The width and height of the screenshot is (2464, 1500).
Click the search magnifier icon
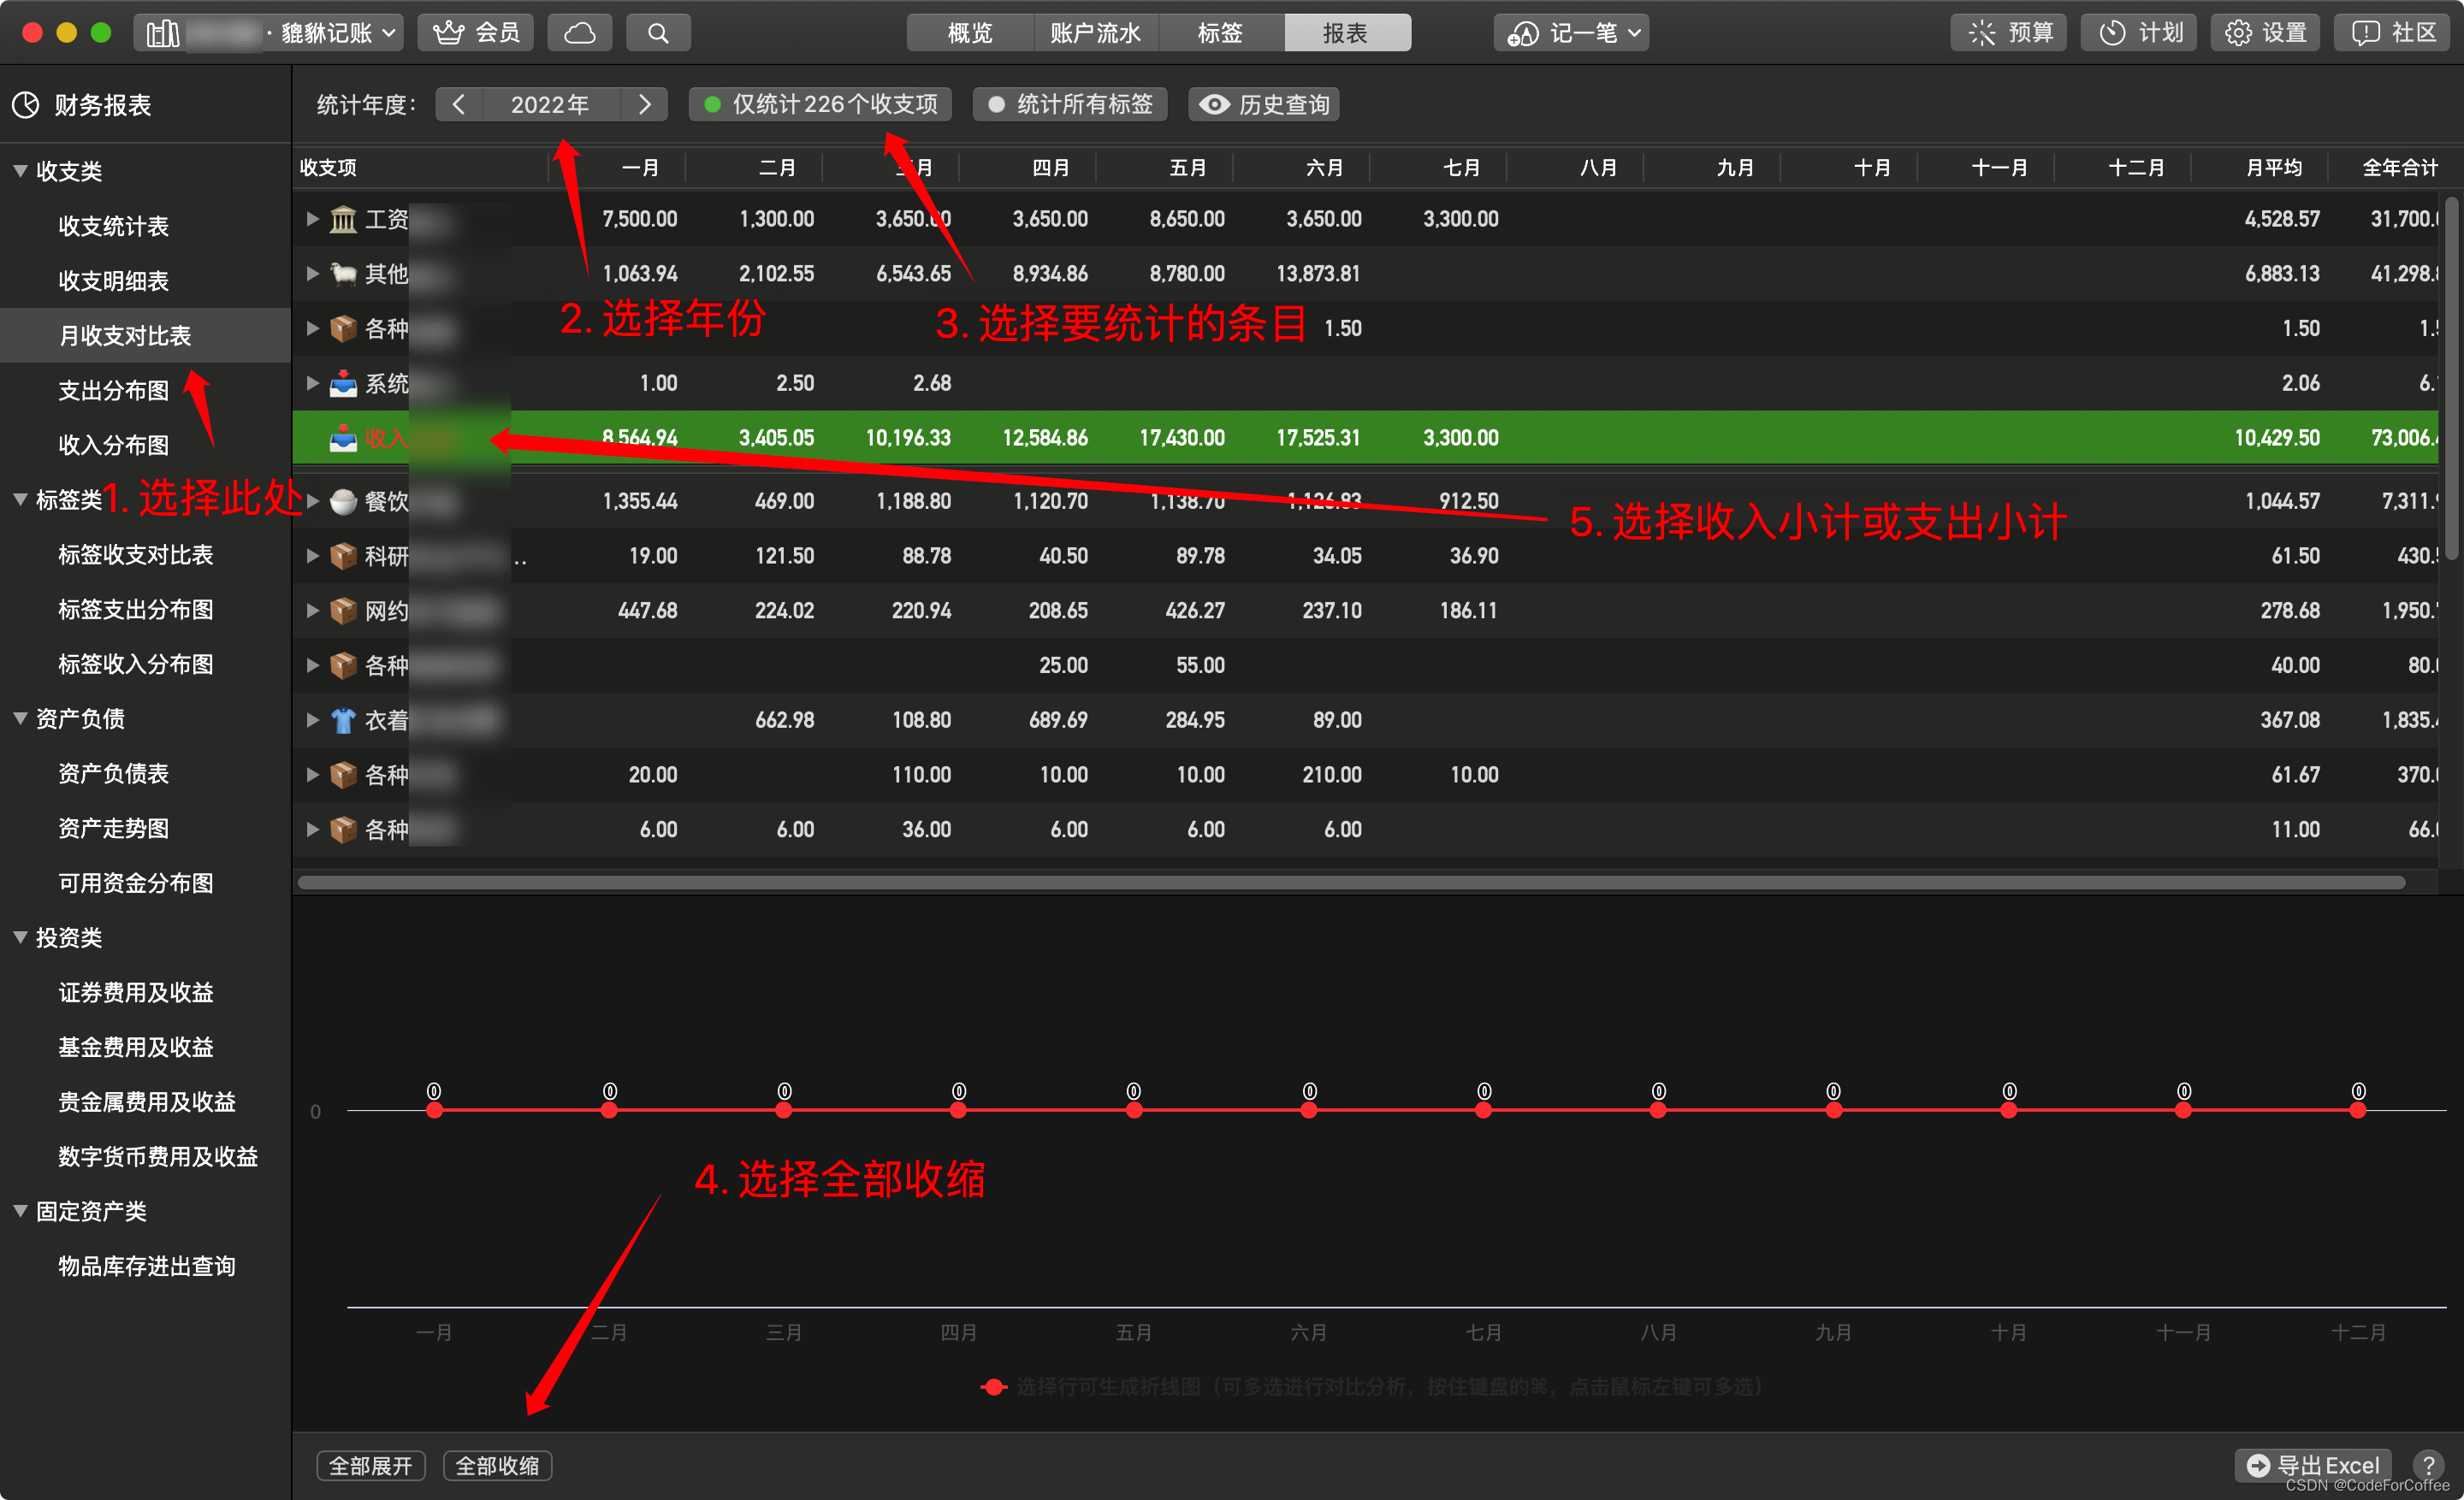pyautogui.click(x=657, y=33)
